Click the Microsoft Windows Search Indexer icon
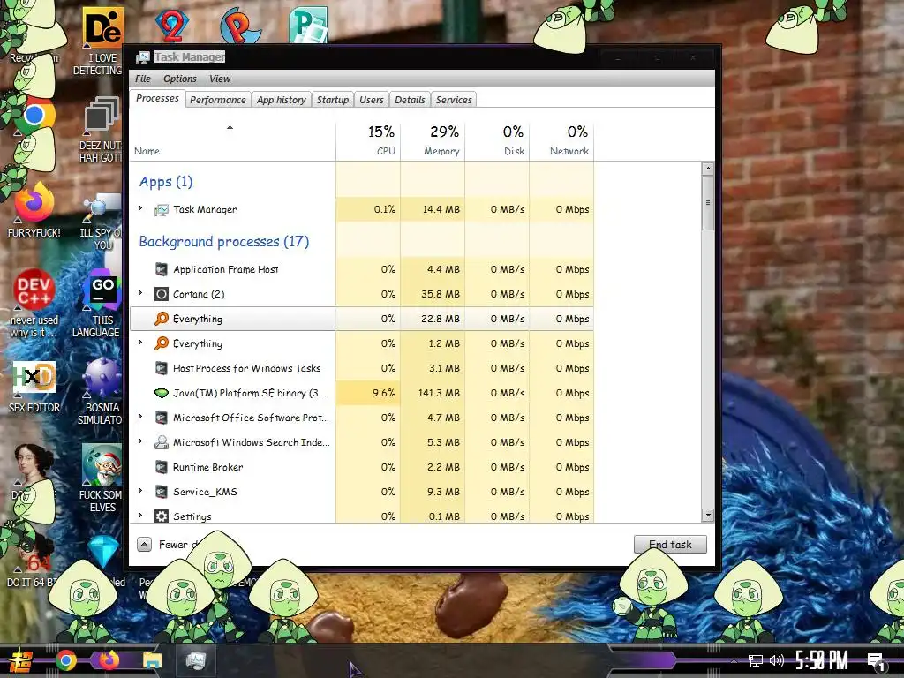904x678 pixels. pos(162,443)
